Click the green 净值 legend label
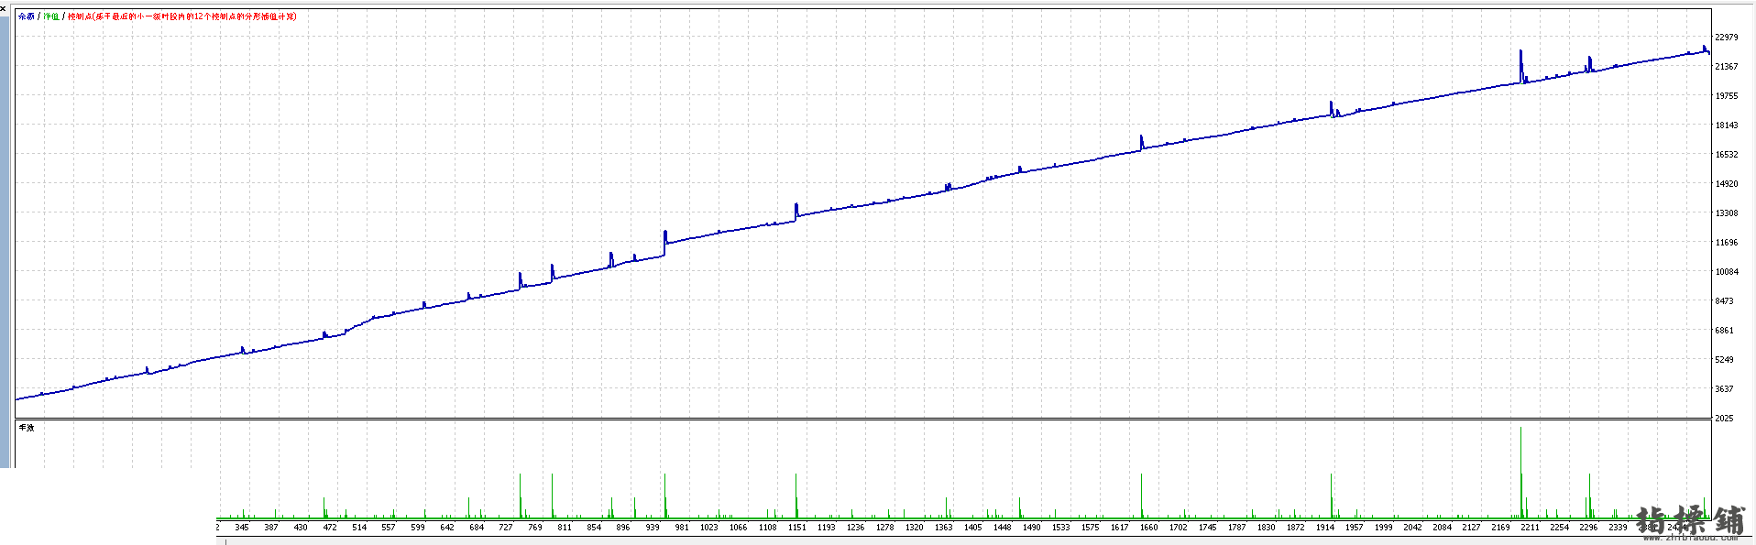Screen dimensions: 1756x545 pyautogui.click(x=51, y=16)
